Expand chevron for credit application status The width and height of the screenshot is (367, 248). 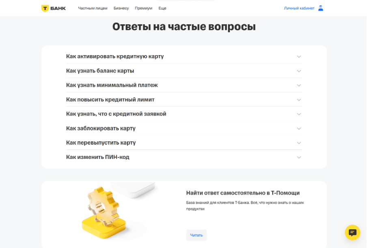pyautogui.click(x=299, y=114)
